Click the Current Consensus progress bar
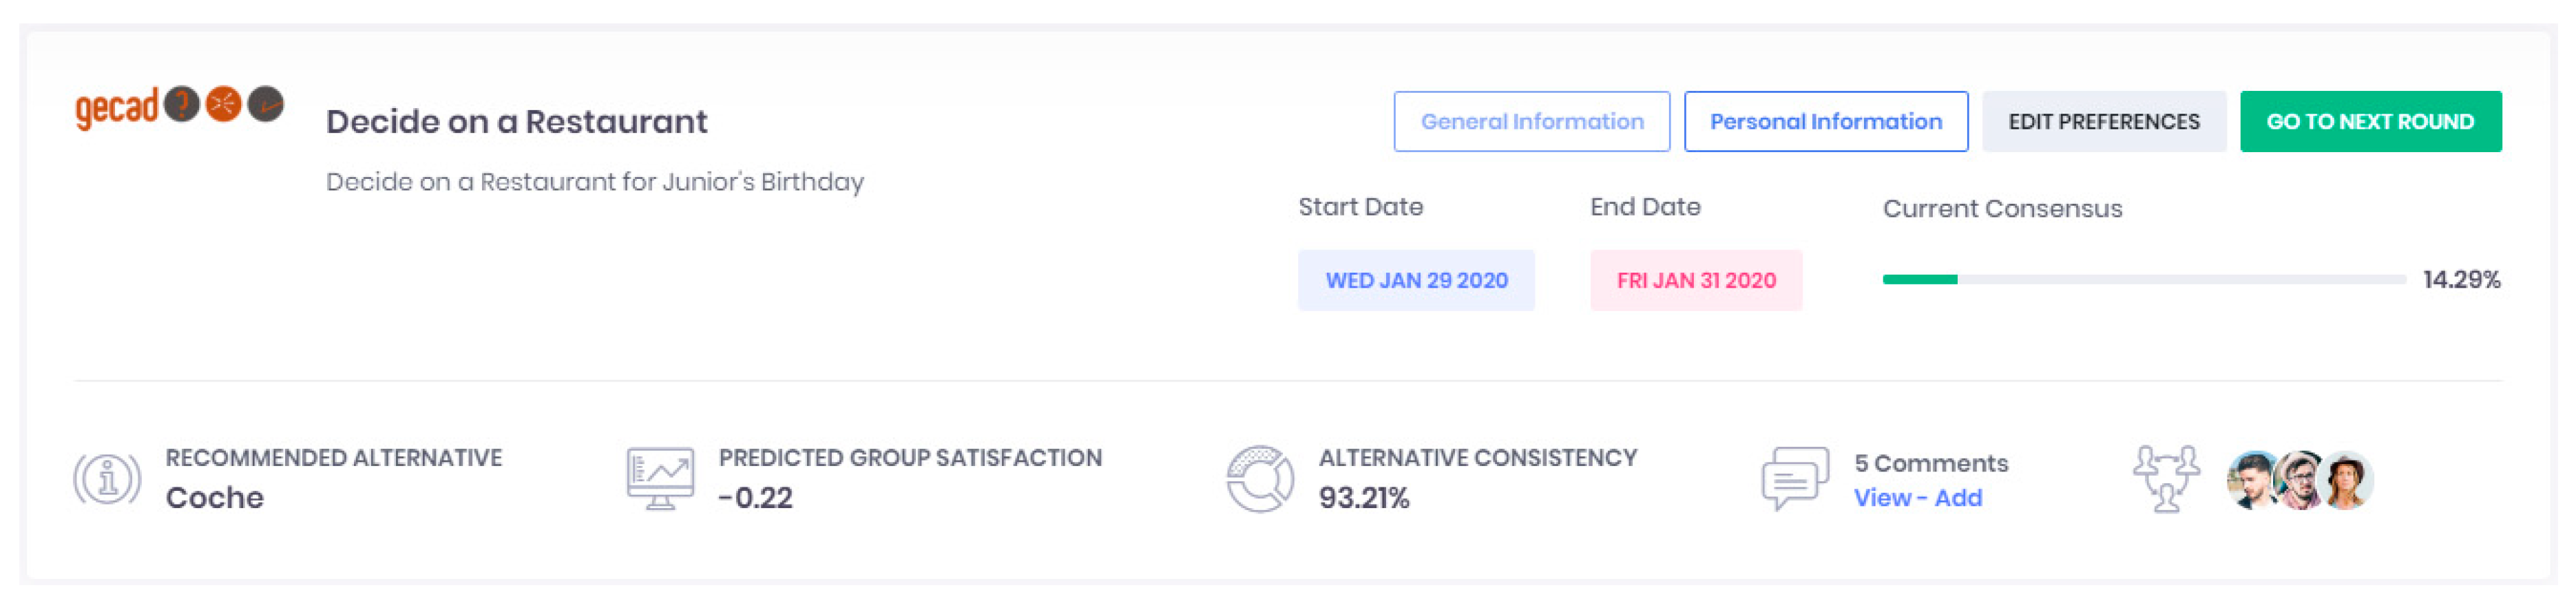 2143,280
